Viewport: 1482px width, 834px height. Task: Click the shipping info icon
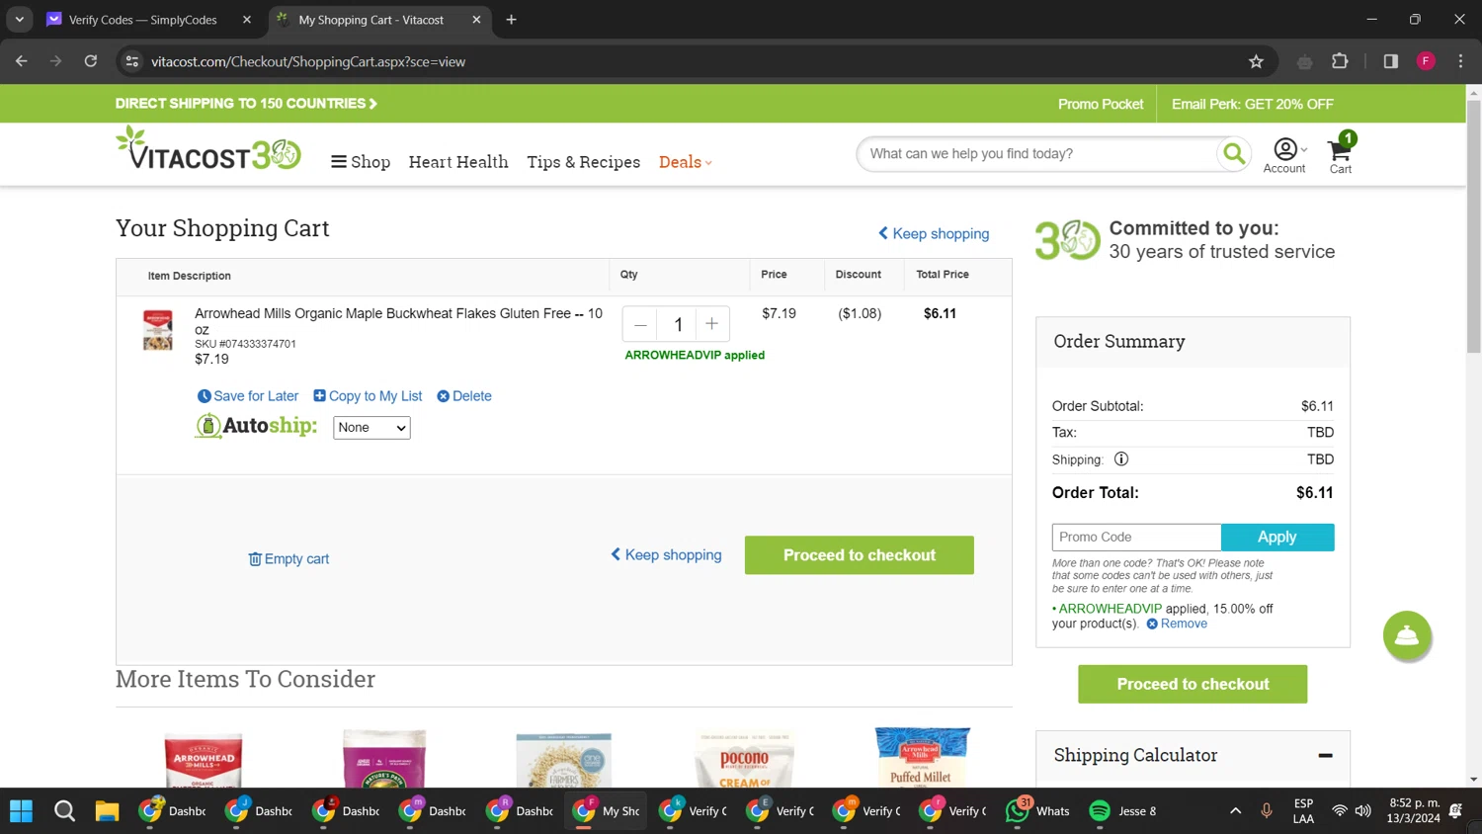click(1121, 459)
